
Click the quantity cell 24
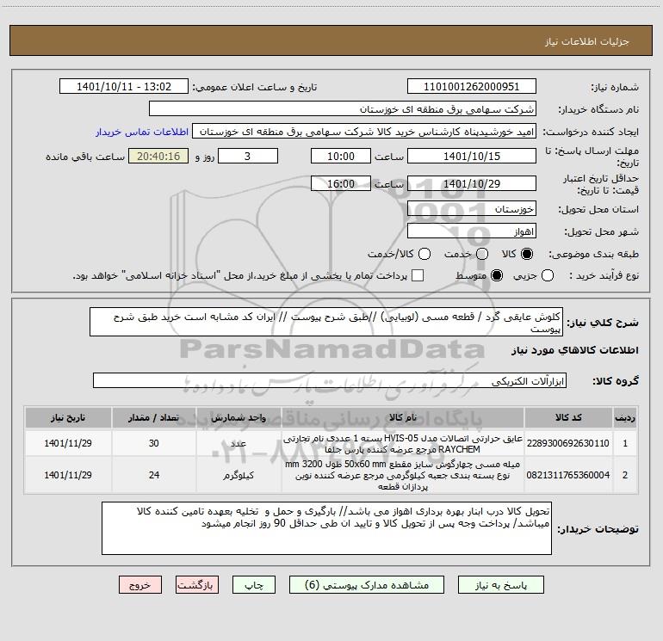[153, 475]
